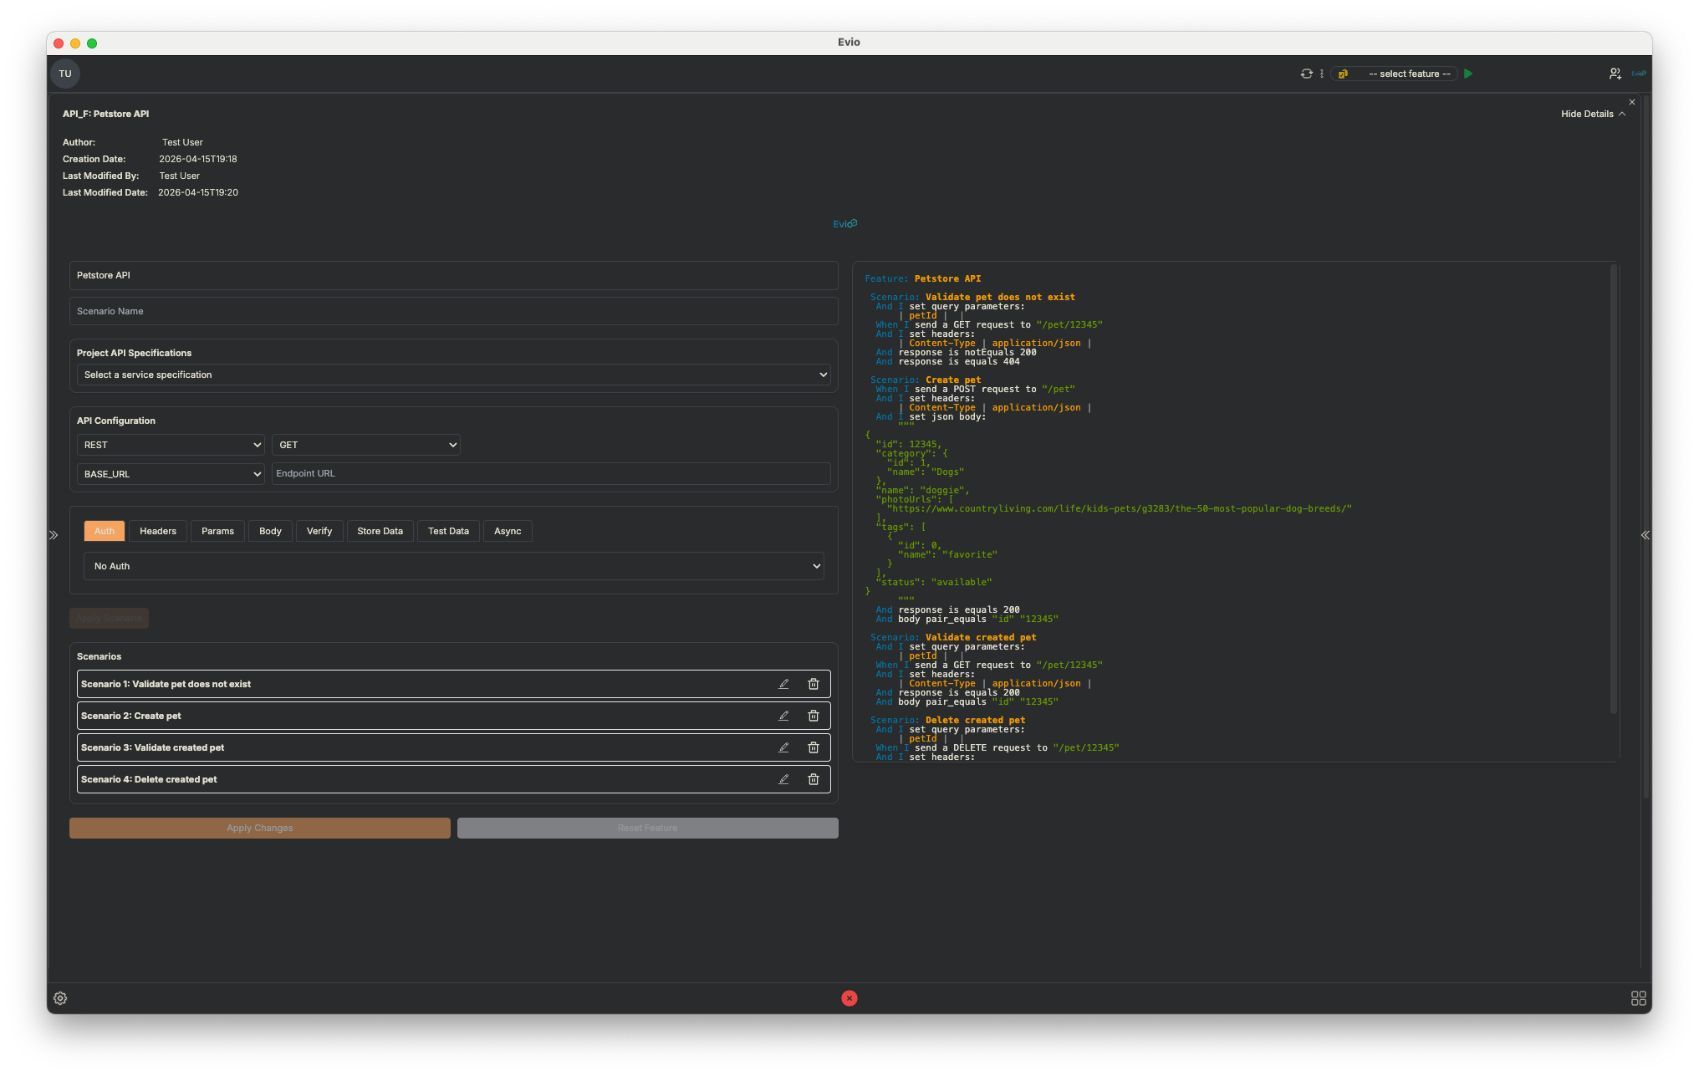Edit Scenario 1 Validate pet does not exist
Screen dimensions: 1699x1076
(x=783, y=684)
